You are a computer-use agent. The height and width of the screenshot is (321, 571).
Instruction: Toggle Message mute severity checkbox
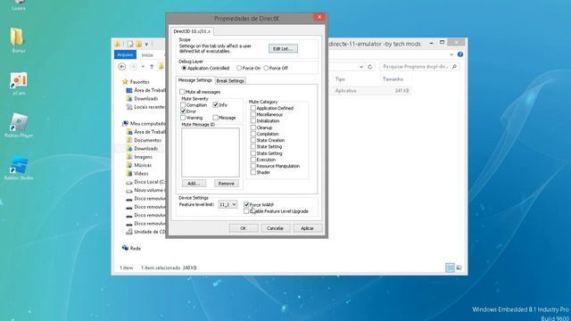216,118
